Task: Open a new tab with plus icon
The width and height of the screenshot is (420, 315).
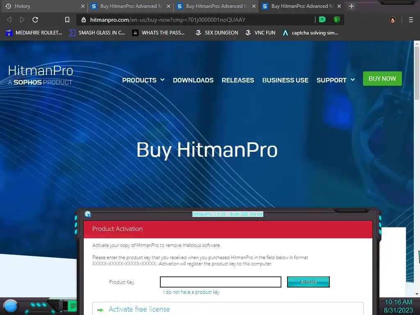Action: (352, 6)
